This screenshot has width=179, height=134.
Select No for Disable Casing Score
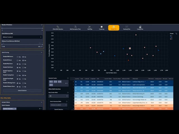[x=23, y=75]
